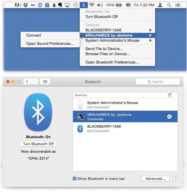Expand BLACKBERRY-13A6 submenu in Bluetooth menu

click(117, 30)
